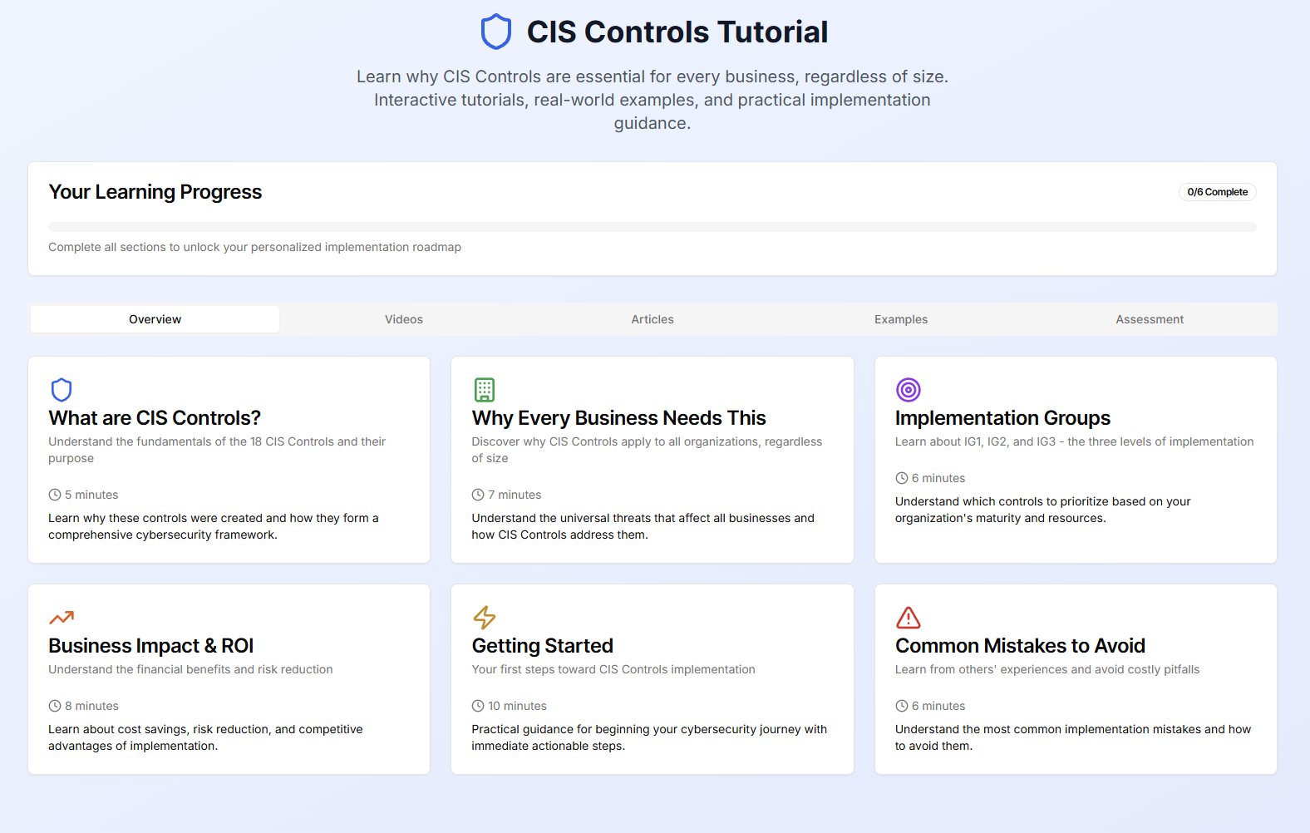Click 'Understand which controls to prioritize' description
1310x833 pixels.
click(x=1042, y=510)
